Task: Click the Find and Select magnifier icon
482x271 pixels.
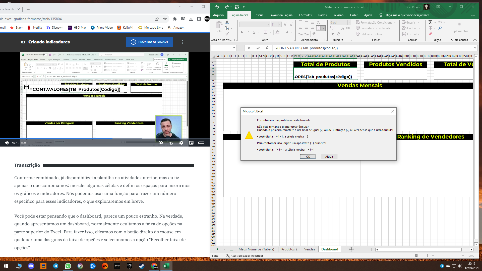Action: (x=440, y=28)
